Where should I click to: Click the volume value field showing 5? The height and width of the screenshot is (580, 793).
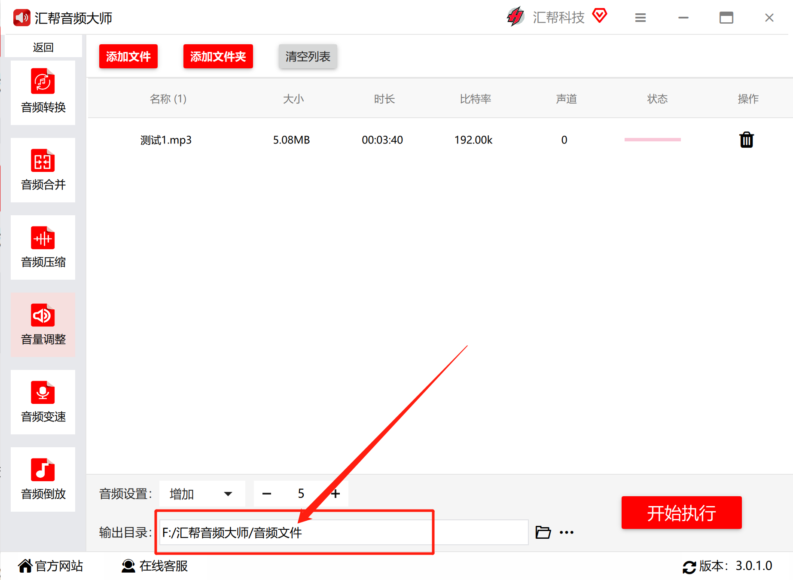tap(301, 494)
